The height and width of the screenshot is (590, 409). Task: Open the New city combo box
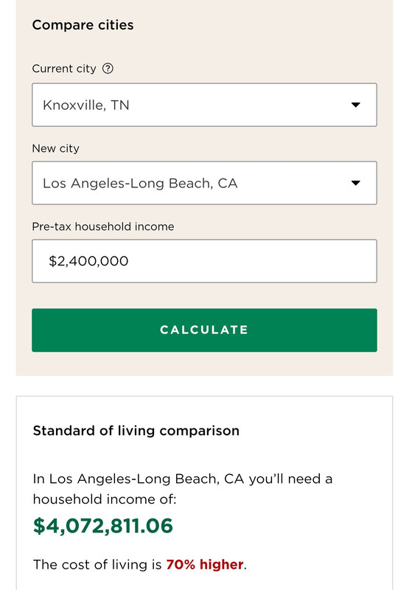click(x=205, y=183)
